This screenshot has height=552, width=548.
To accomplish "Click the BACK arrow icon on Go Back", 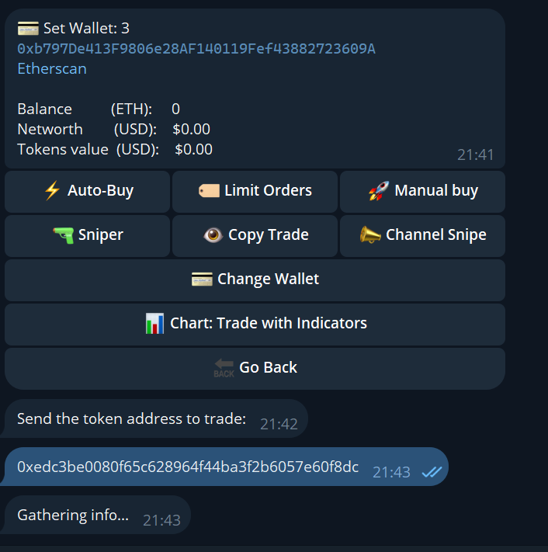I will pos(224,368).
